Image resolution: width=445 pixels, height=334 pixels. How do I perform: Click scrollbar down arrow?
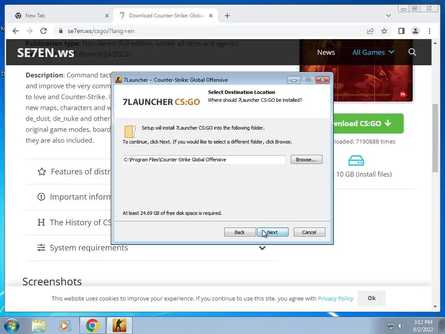click(x=435, y=307)
